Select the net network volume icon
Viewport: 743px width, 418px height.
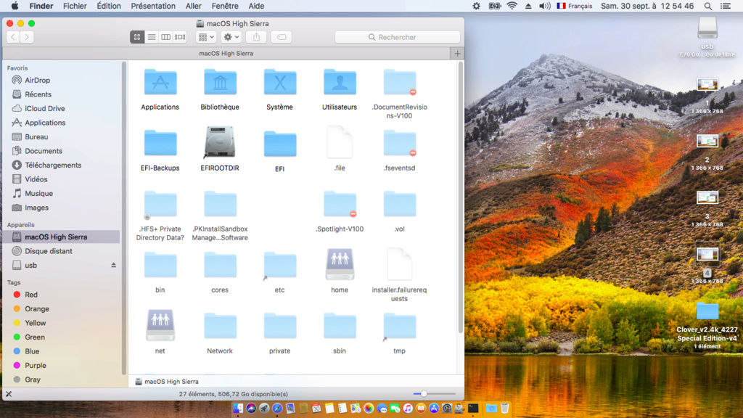coord(160,325)
